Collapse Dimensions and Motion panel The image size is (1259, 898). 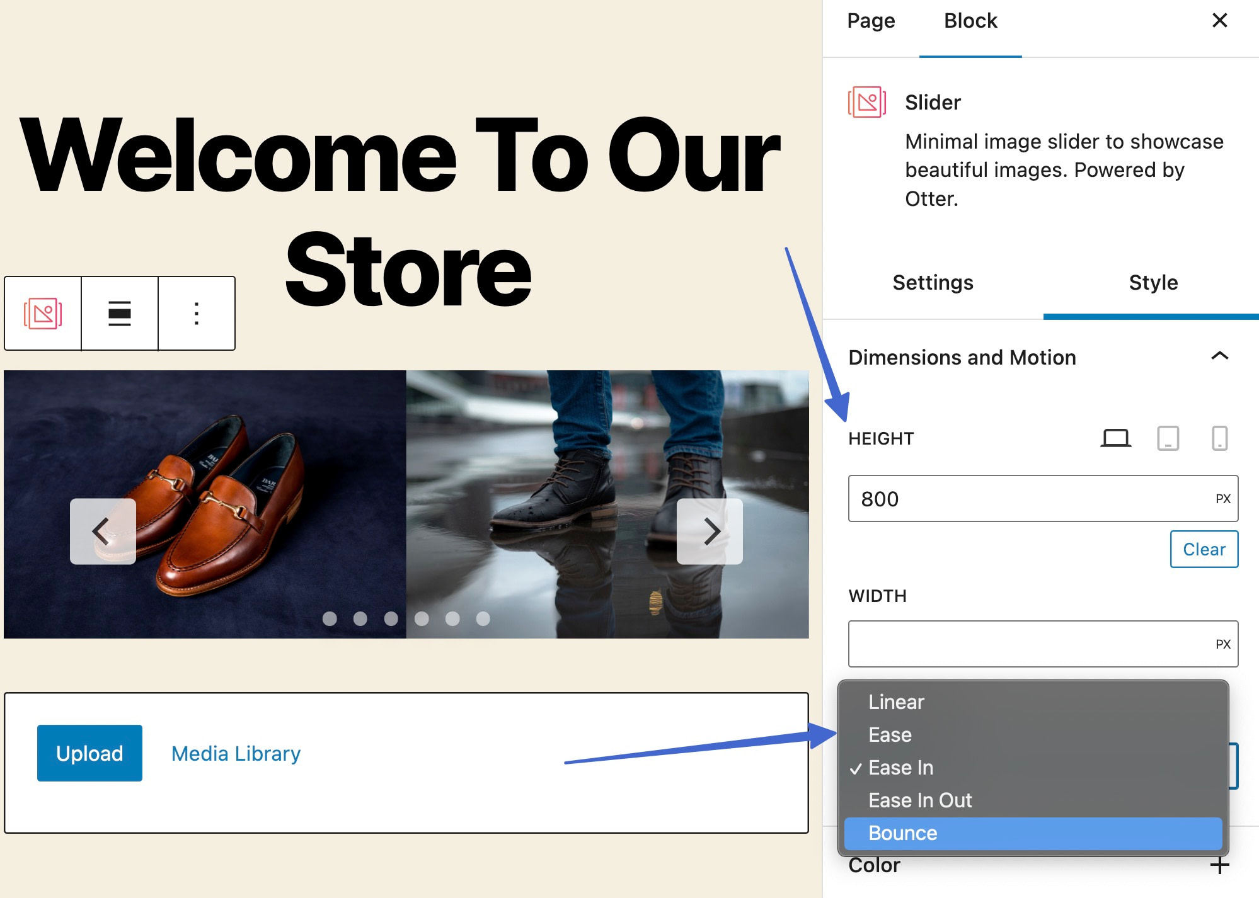[x=1219, y=356]
